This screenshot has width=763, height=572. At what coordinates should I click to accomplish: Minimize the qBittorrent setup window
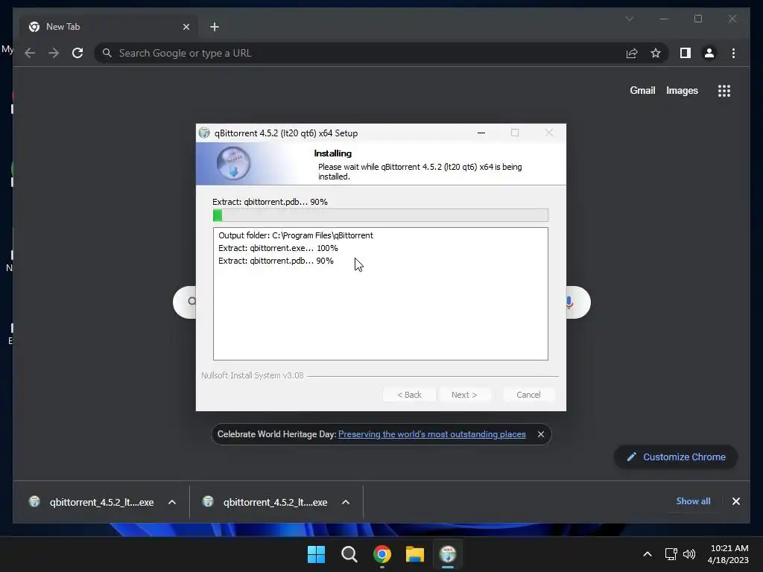[x=481, y=133]
